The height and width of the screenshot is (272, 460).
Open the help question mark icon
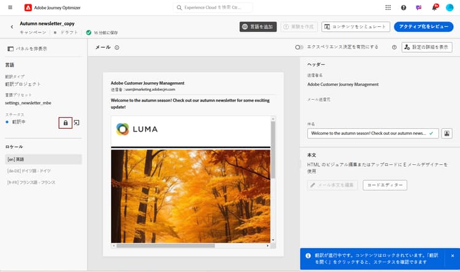coord(404,7)
